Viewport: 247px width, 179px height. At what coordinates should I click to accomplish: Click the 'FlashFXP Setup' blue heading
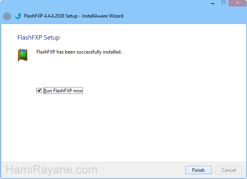tap(38, 38)
